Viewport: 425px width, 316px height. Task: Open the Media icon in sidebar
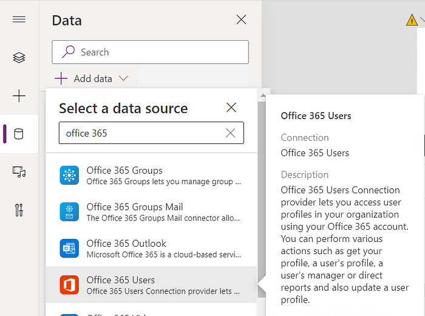click(x=19, y=172)
